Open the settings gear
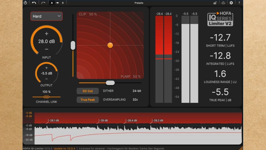266x150 pixels. coord(231,3)
